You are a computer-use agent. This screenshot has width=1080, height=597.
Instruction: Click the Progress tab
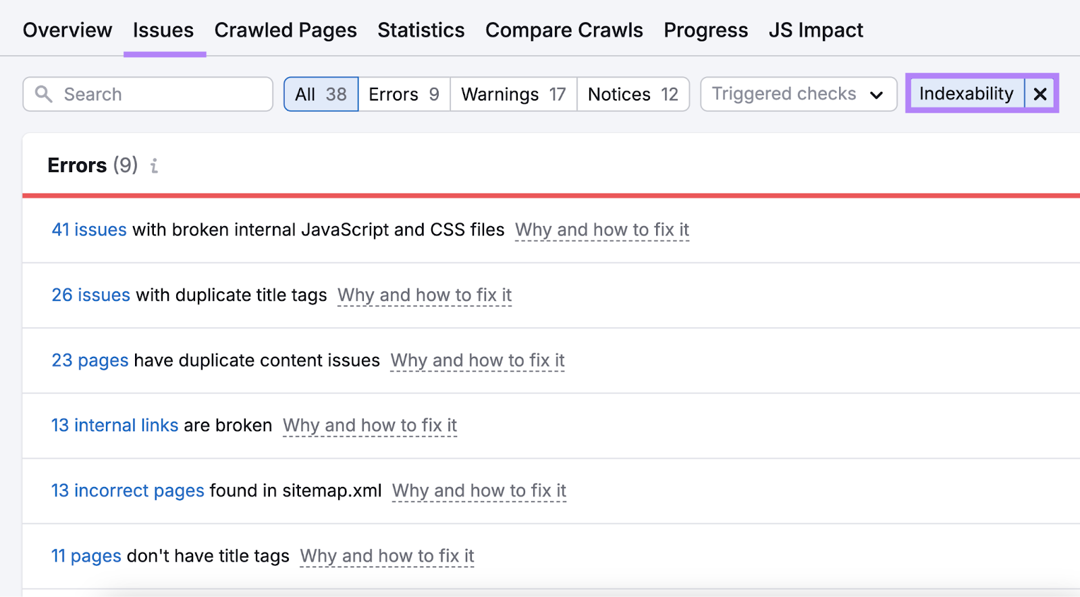click(x=705, y=30)
